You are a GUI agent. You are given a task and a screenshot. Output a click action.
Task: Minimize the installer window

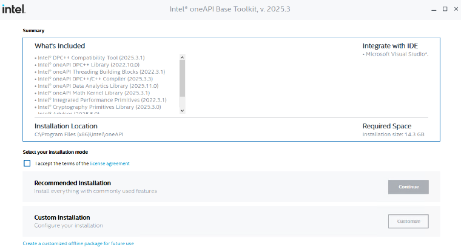tap(434, 10)
